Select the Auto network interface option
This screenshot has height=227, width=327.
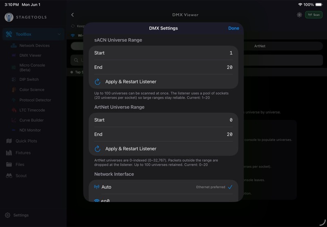tap(163, 187)
